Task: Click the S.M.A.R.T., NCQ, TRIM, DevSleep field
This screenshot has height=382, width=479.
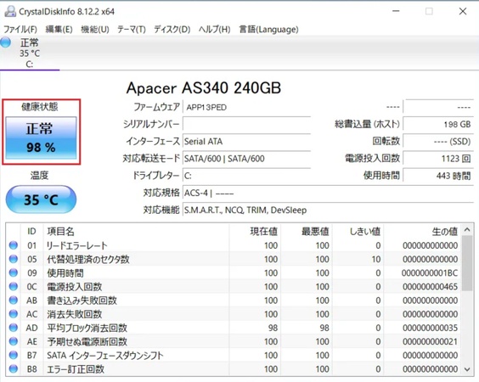Action: [328, 210]
